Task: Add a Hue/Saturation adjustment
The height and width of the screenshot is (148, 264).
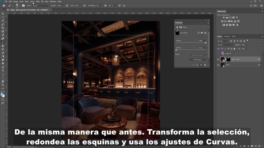Action: (222, 21)
